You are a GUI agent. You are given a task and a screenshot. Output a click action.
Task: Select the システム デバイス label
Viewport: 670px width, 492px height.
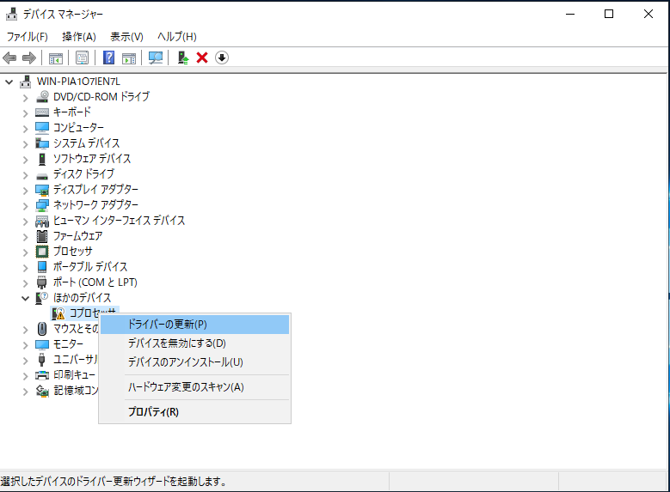click(x=86, y=143)
